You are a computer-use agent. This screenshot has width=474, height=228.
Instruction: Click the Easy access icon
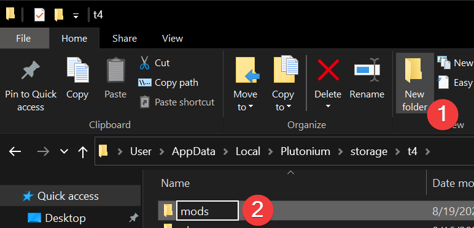click(x=443, y=82)
